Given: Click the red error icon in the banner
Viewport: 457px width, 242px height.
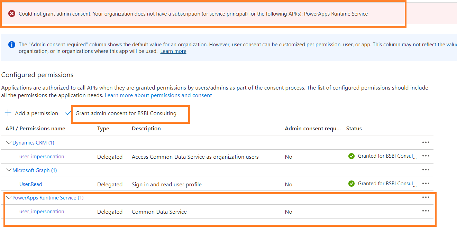Looking at the screenshot, I should pos(12,14).
